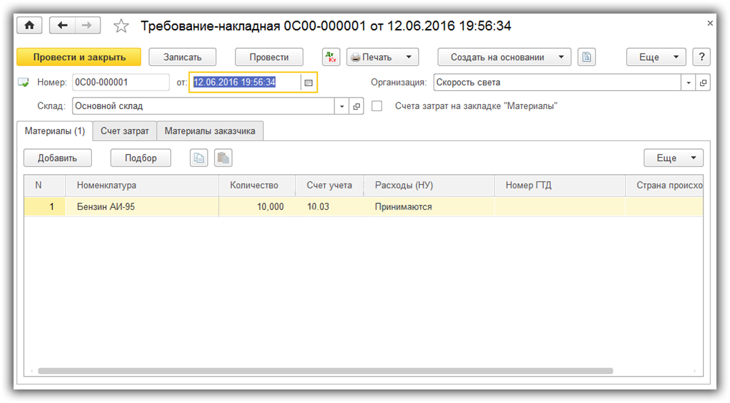The height and width of the screenshot is (403, 730).
Task: Click the Страна происхождения column header
Action: (664, 186)
